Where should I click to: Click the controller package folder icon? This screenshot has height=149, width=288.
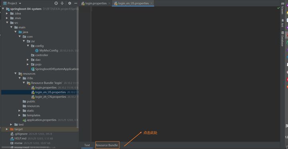33,55
